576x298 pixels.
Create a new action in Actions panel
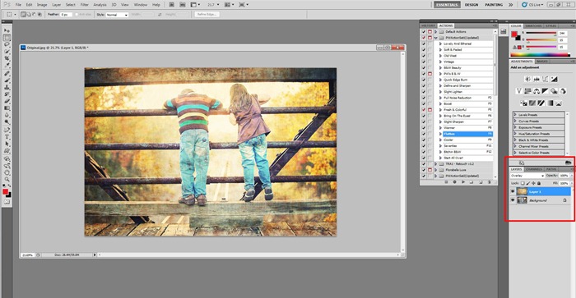[x=481, y=182]
